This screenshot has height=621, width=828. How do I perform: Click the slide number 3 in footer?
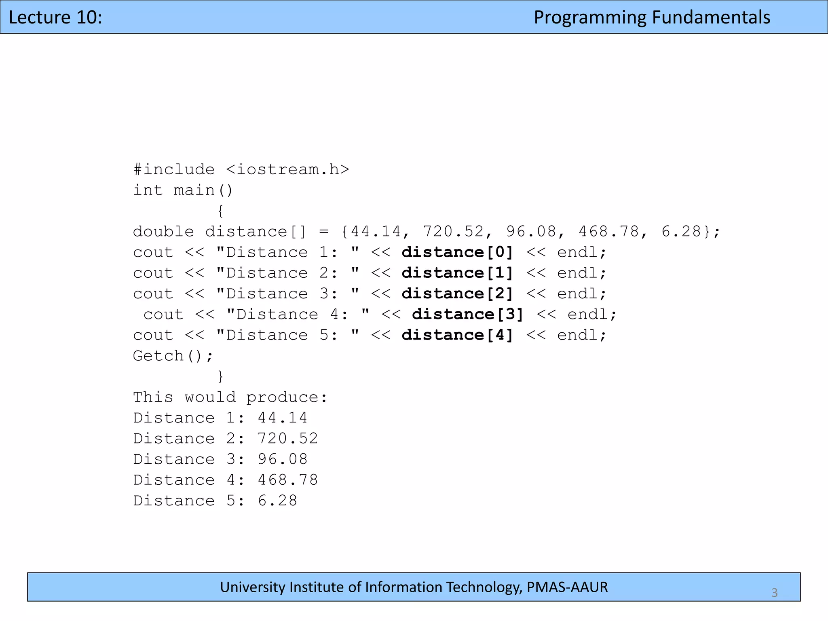pyautogui.click(x=774, y=593)
